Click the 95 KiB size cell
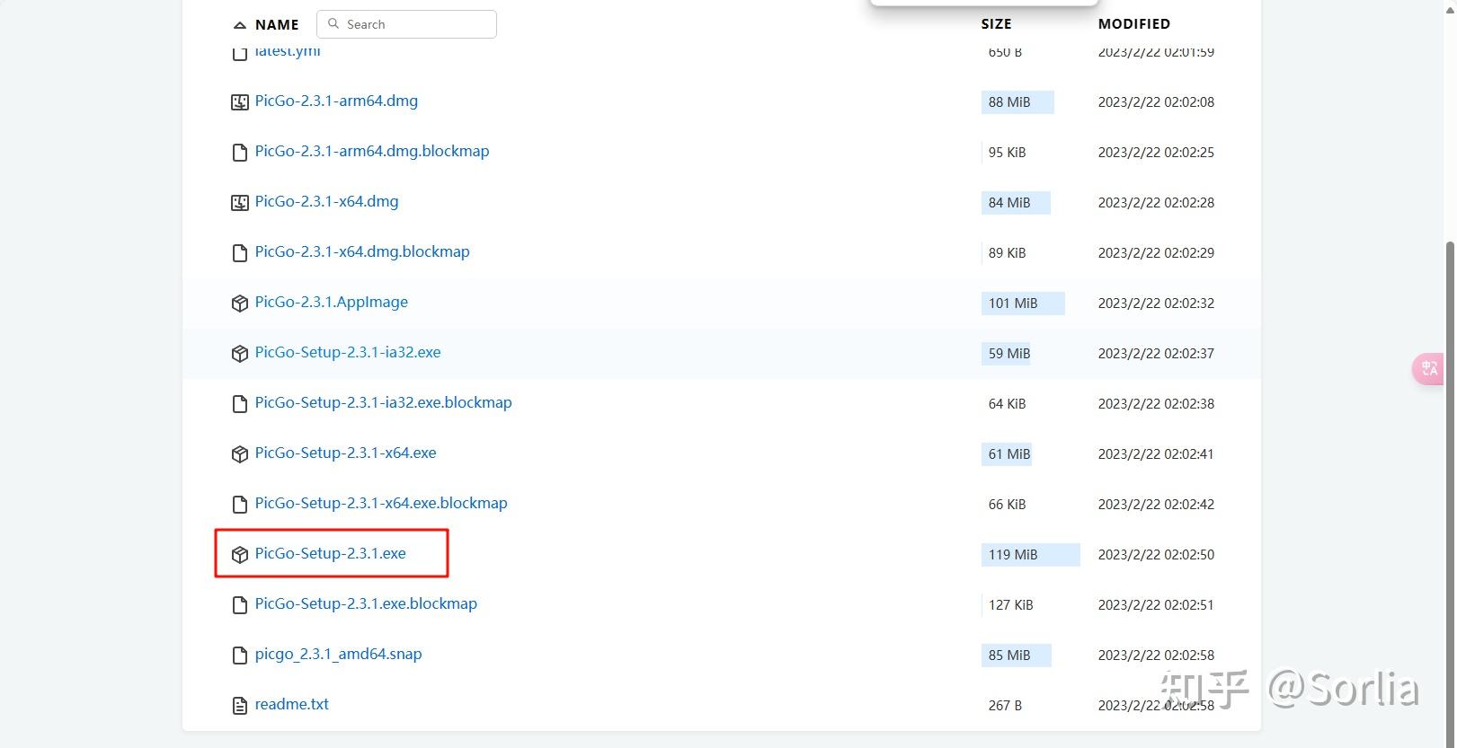The width and height of the screenshot is (1457, 748). (1007, 153)
